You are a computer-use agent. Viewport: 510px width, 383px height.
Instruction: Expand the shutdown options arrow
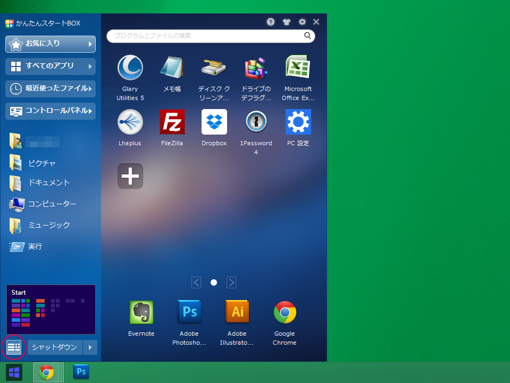[90, 347]
